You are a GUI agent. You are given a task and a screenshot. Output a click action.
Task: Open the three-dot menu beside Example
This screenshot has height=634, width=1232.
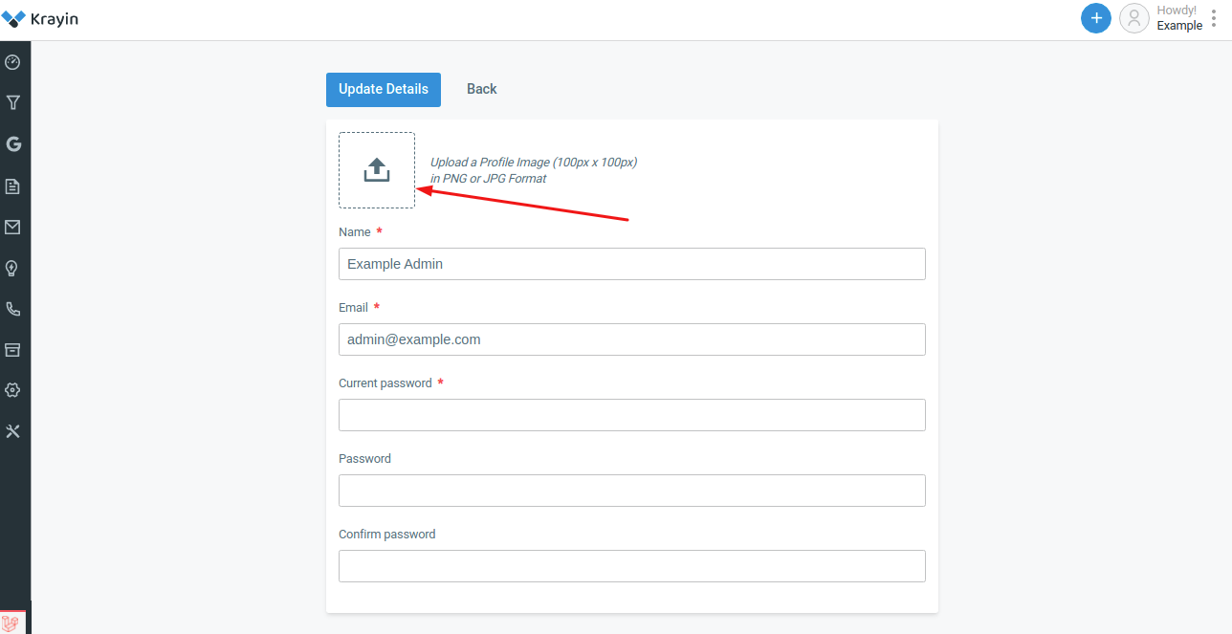click(x=1216, y=17)
